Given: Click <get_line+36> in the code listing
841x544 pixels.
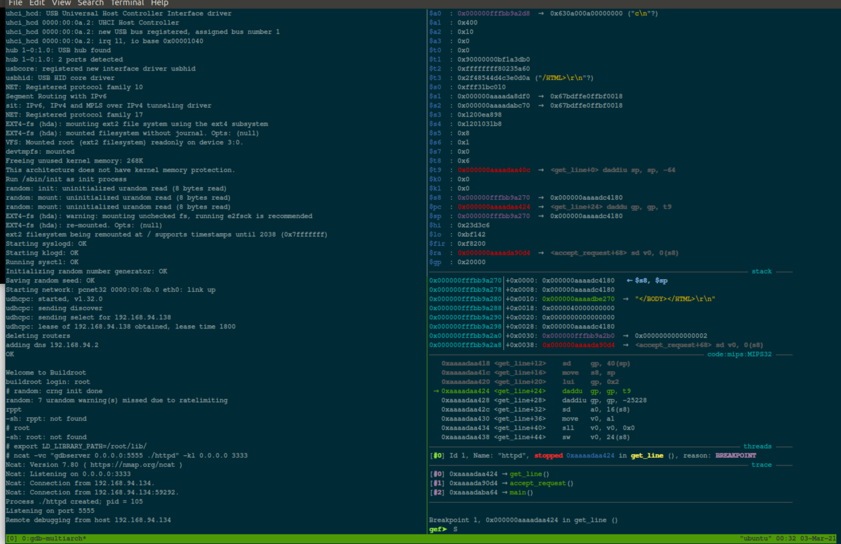Looking at the screenshot, I should pos(520,419).
